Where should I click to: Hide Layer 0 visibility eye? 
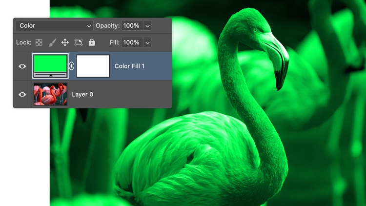(x=22, y=94)
